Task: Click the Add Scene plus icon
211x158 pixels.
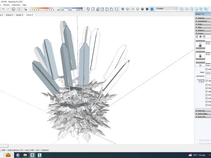Action: tap(200, 36)
